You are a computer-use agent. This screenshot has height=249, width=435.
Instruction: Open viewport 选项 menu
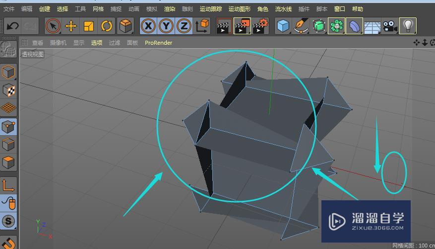(97, 43)
